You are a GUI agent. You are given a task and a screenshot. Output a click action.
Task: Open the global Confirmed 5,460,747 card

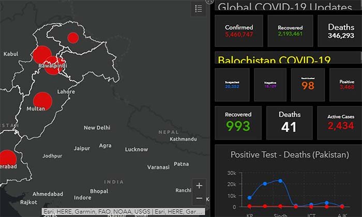pos(239,31)
